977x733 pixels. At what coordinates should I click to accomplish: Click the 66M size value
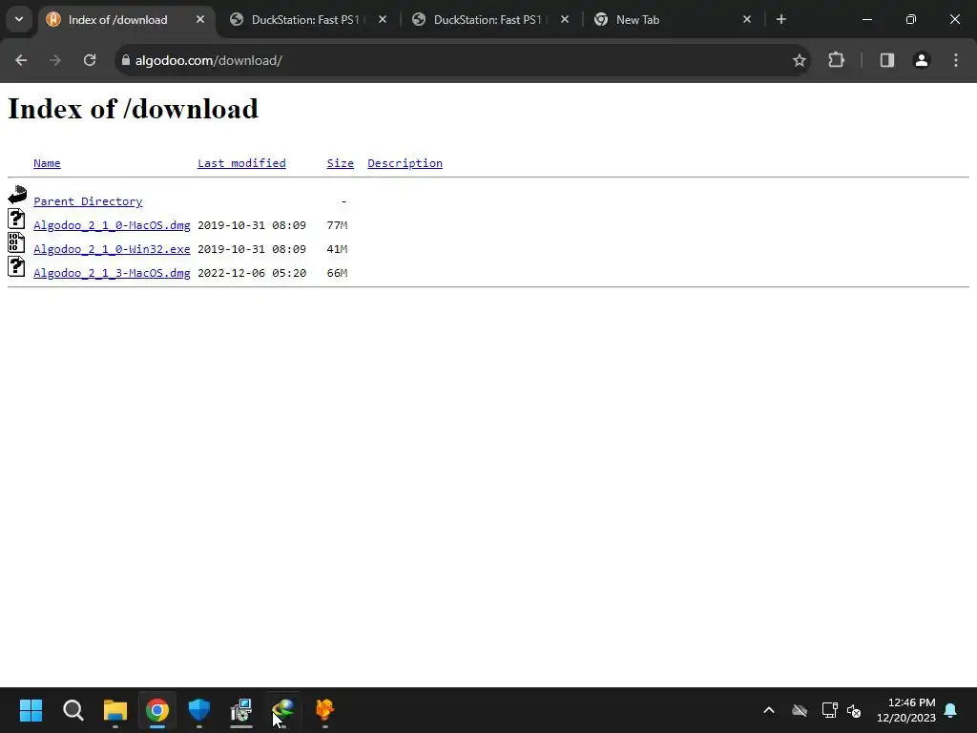pos(337,273)
